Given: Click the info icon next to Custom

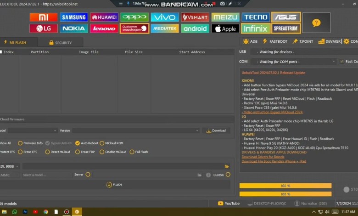Looking at the screenshot, I should (x=208, y=175).
